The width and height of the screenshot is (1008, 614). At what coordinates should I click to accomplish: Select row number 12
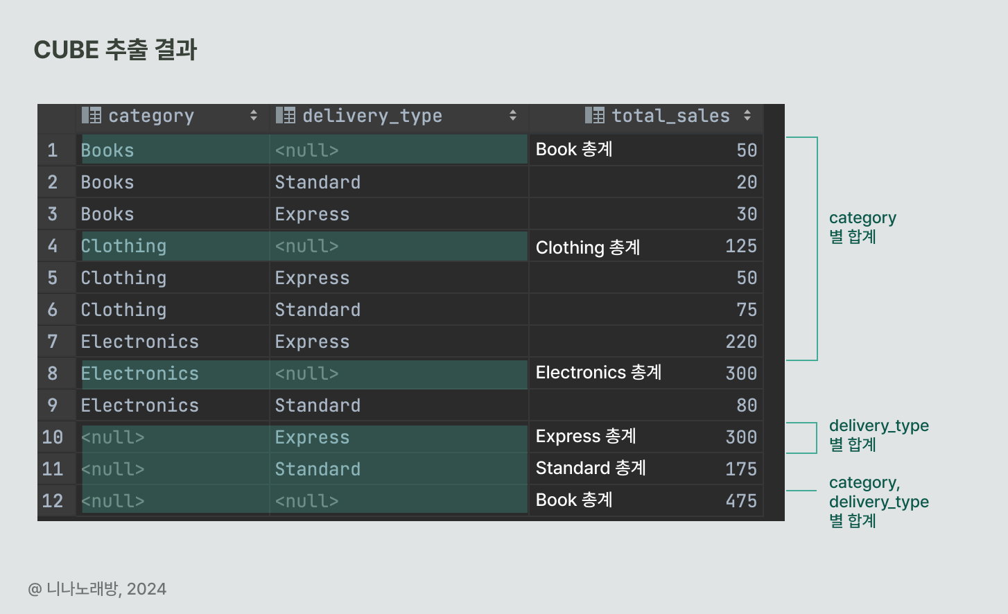53,501
